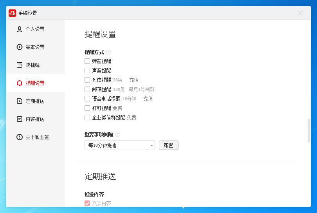Click the 100条 email quota text

(119, 89)
